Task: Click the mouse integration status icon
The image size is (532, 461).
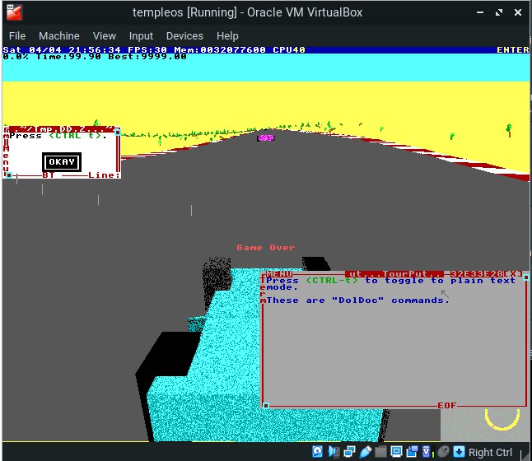Action: [443, 451]
